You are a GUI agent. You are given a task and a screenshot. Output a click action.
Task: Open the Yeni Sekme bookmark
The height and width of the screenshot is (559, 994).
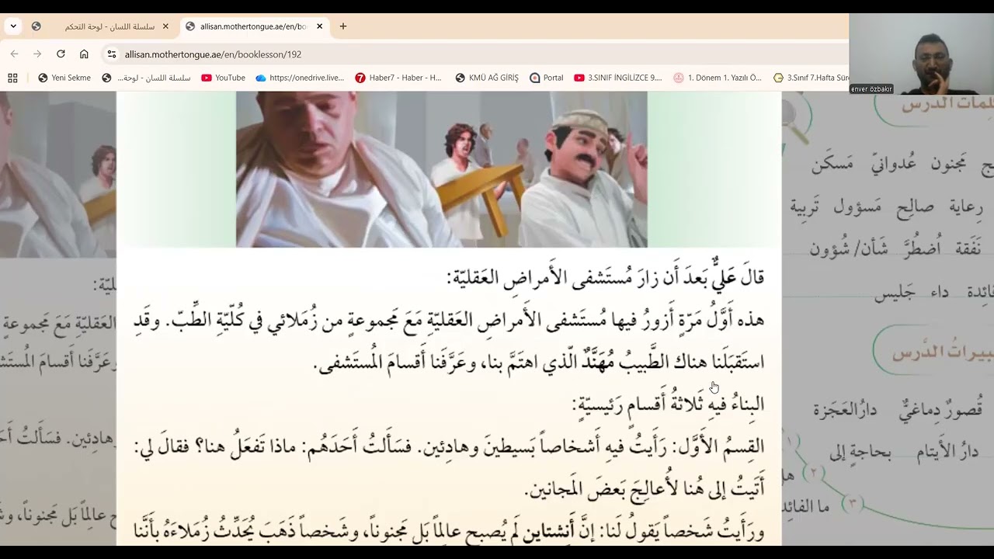tap(64, 78)
